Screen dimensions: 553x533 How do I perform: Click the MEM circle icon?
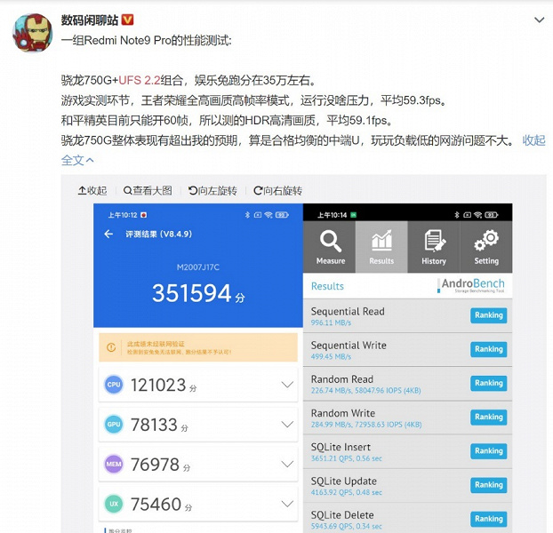click(114, 464)
